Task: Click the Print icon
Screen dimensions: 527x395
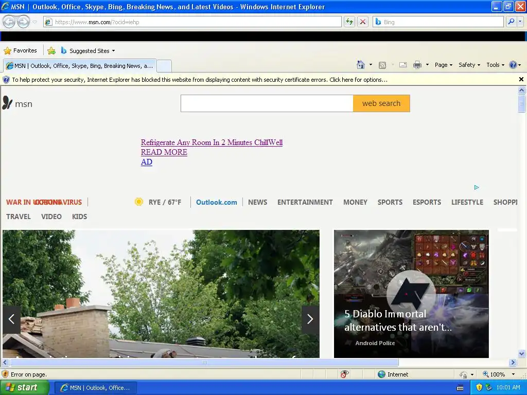Action: pyautogui.click(x=417, y=65)
